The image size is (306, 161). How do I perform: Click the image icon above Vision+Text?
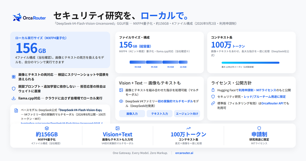(118, 128)
